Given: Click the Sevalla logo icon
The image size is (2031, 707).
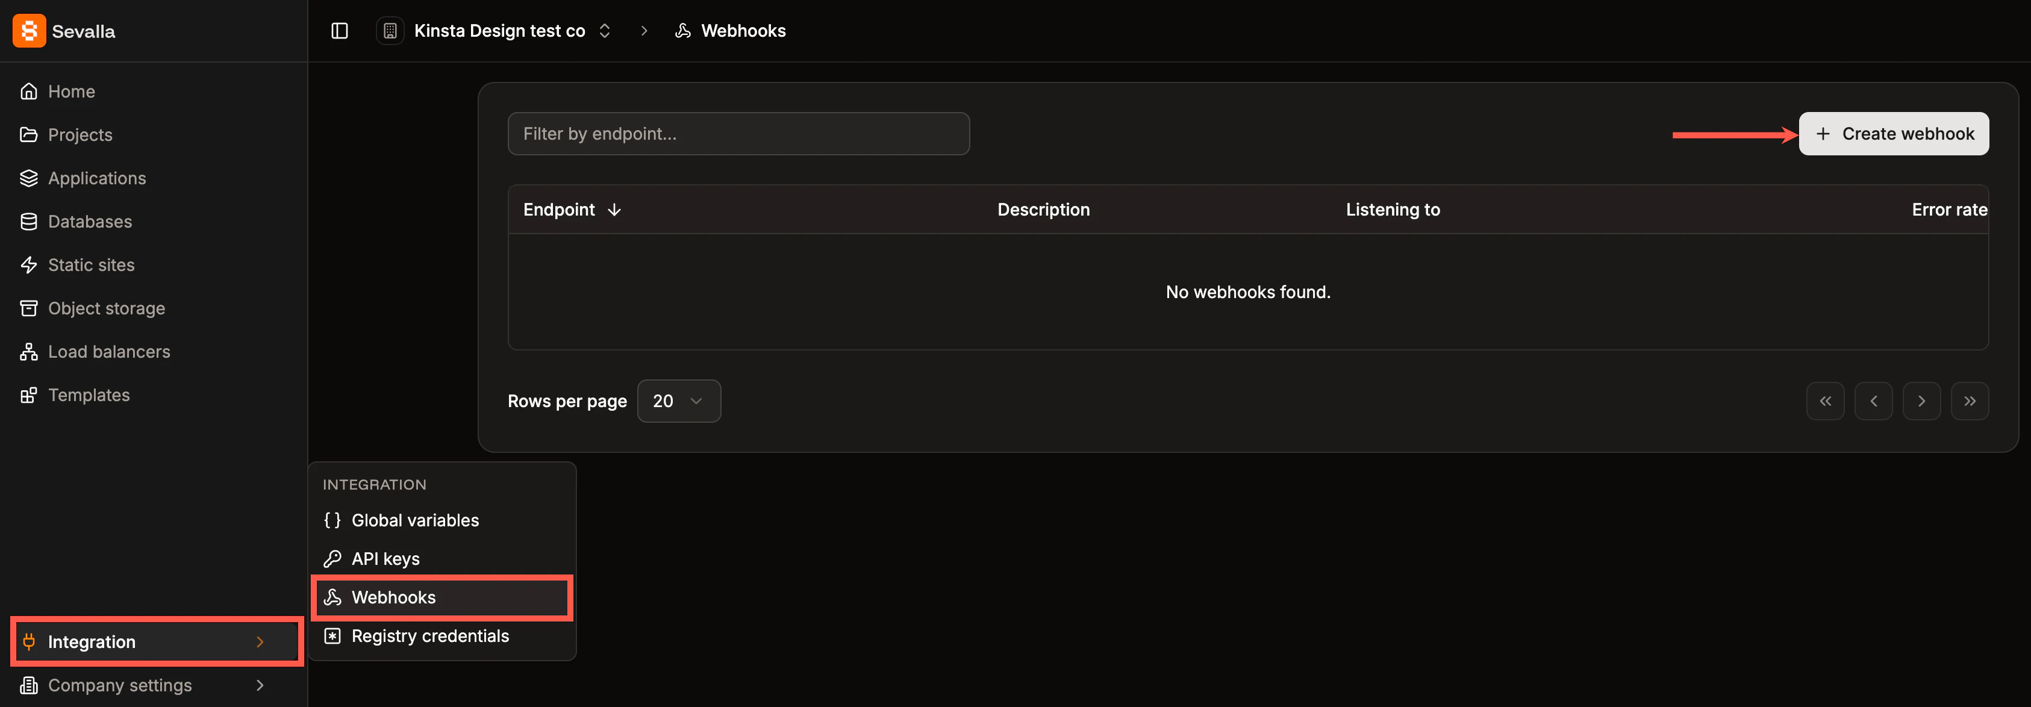Looking at the screenshot, I should (x=29, y=31).
